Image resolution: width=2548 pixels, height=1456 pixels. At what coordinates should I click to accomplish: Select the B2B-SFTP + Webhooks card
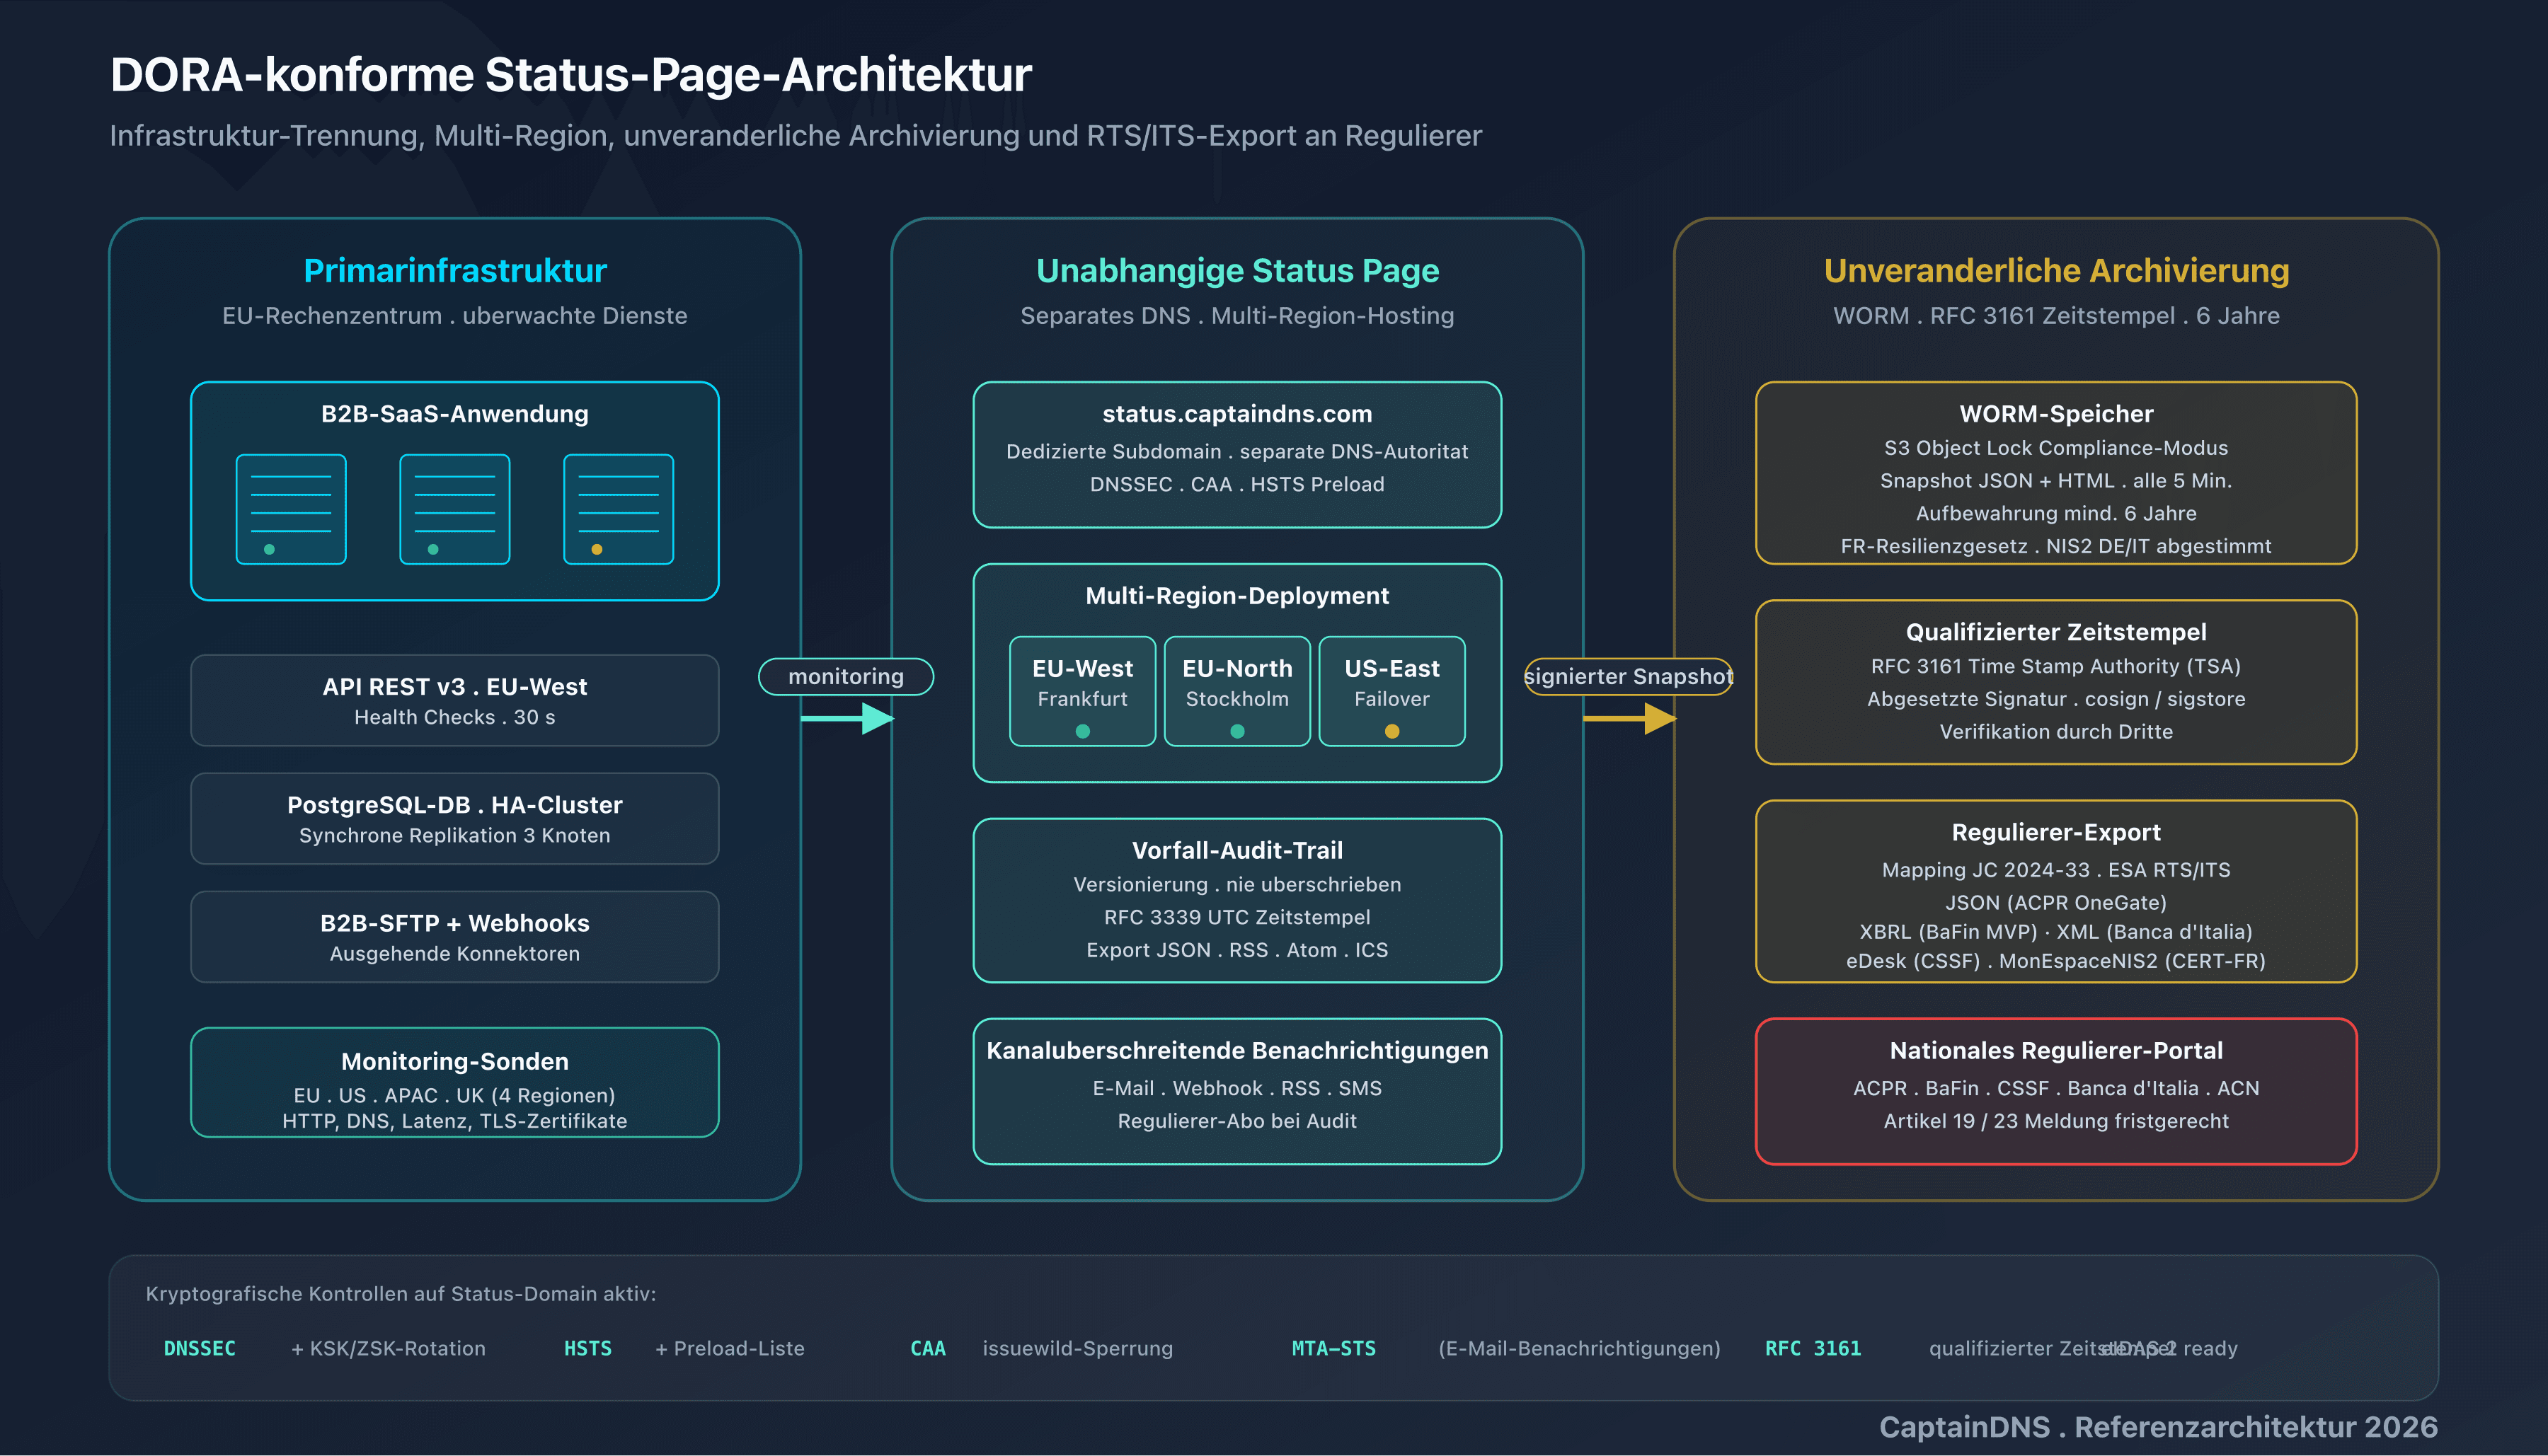click(x=455, y=936)
